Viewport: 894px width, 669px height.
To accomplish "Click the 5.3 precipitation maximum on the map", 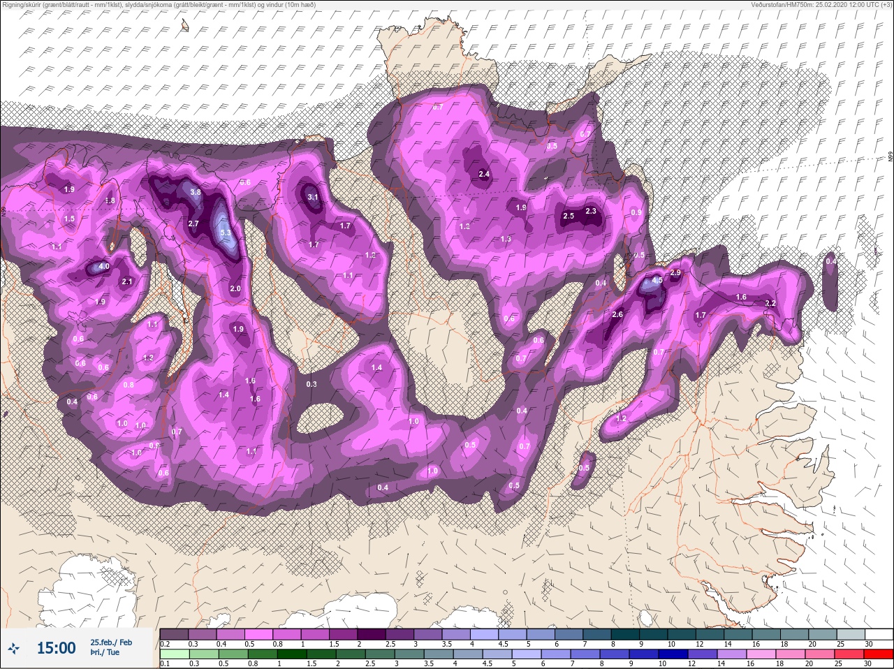I will (225, 233).
